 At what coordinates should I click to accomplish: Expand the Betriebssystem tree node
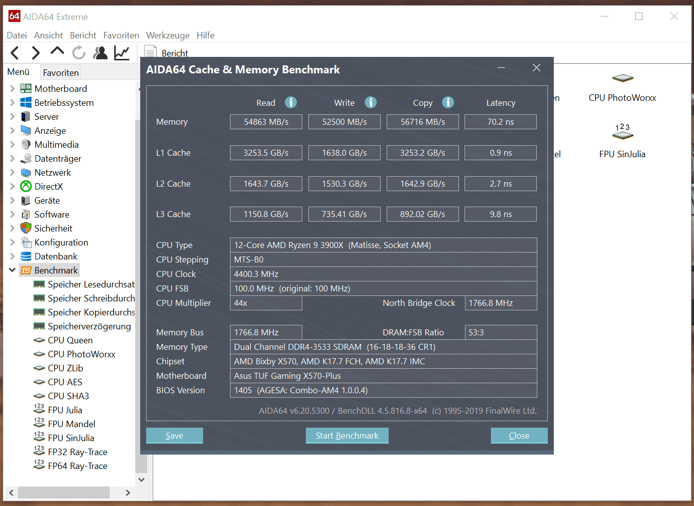(x=12, y=102)
